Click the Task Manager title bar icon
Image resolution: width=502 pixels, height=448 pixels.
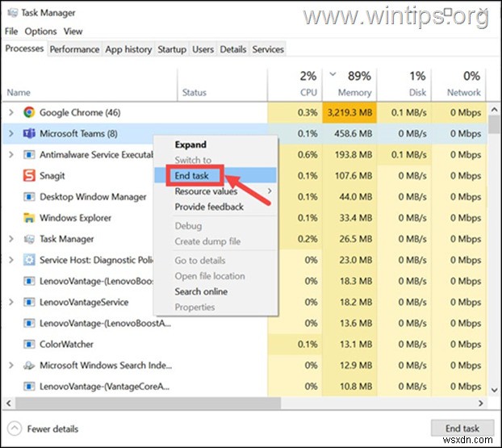(x=13, y=12)
